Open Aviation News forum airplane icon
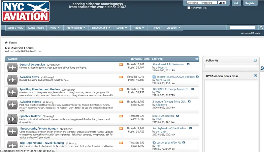 (12, 80)
